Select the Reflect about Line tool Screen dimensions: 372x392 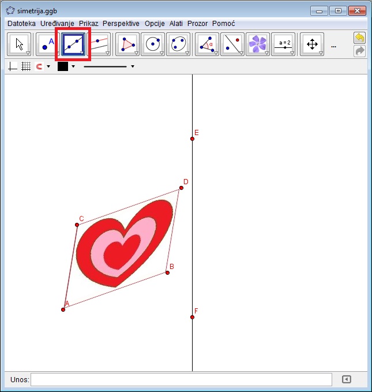click(232, 44)
